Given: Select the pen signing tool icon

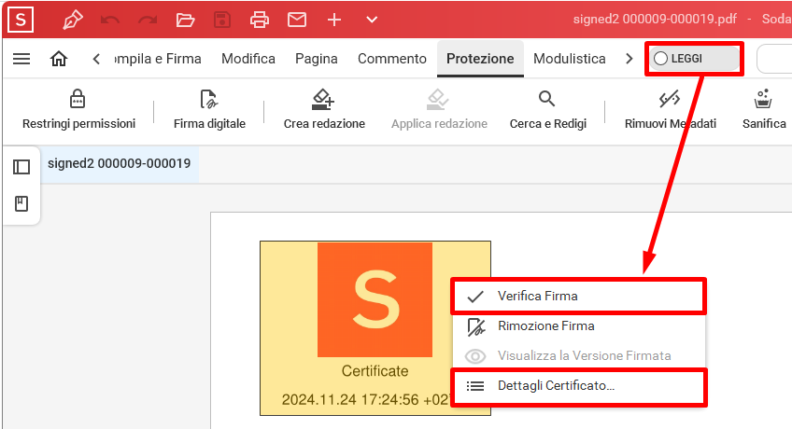Looking at the screenshot, I should click(73, 21).
